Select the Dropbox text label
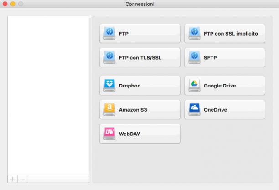Image resolution: width=279 pixels, height=190 pixels. pyautogui.click(x=129, y=86)
